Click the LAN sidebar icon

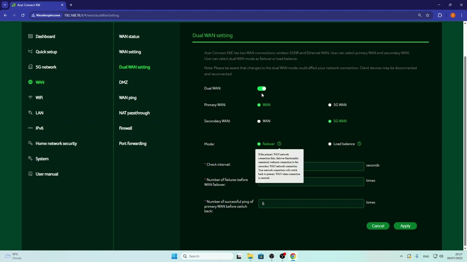point(30,113)
